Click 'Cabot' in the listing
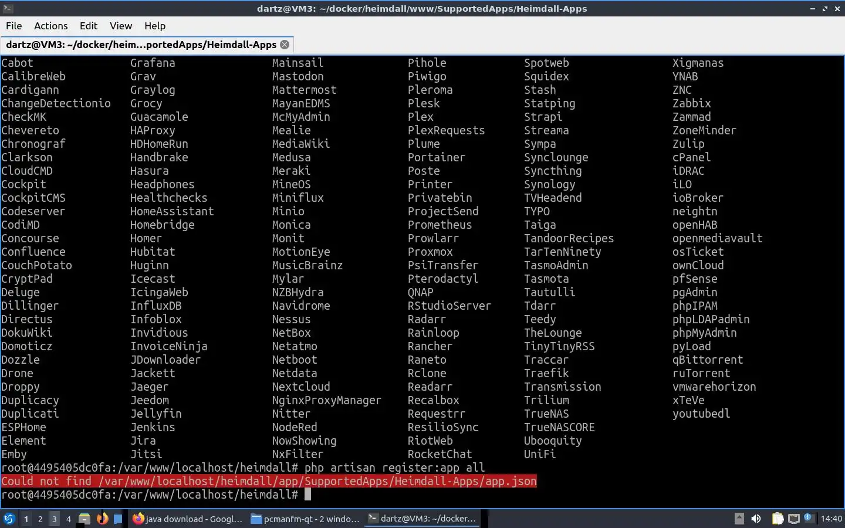 point(17,63)
